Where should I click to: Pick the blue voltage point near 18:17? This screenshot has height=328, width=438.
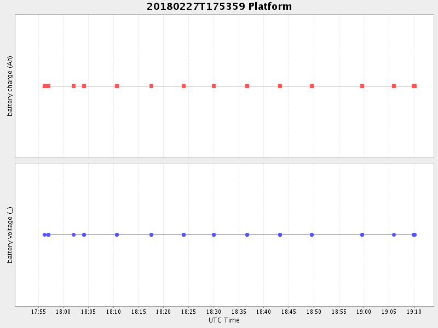coord(151,235)
